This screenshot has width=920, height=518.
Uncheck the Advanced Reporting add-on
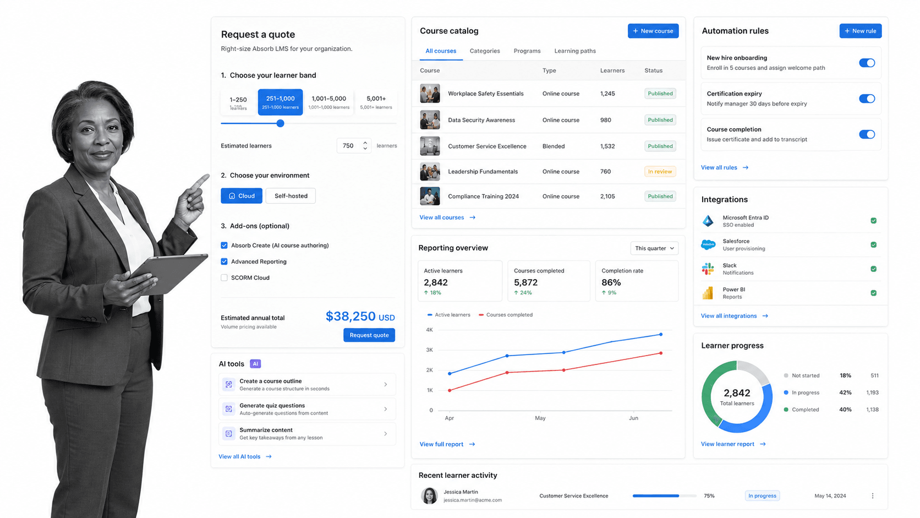pos(224,261)
